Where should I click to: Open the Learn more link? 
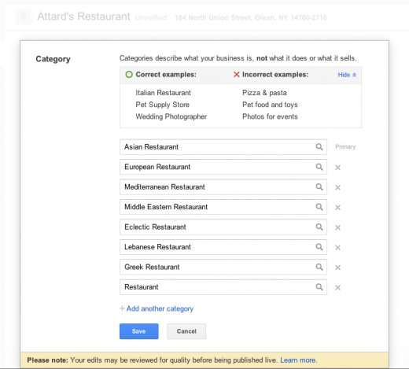coord(299,360)
